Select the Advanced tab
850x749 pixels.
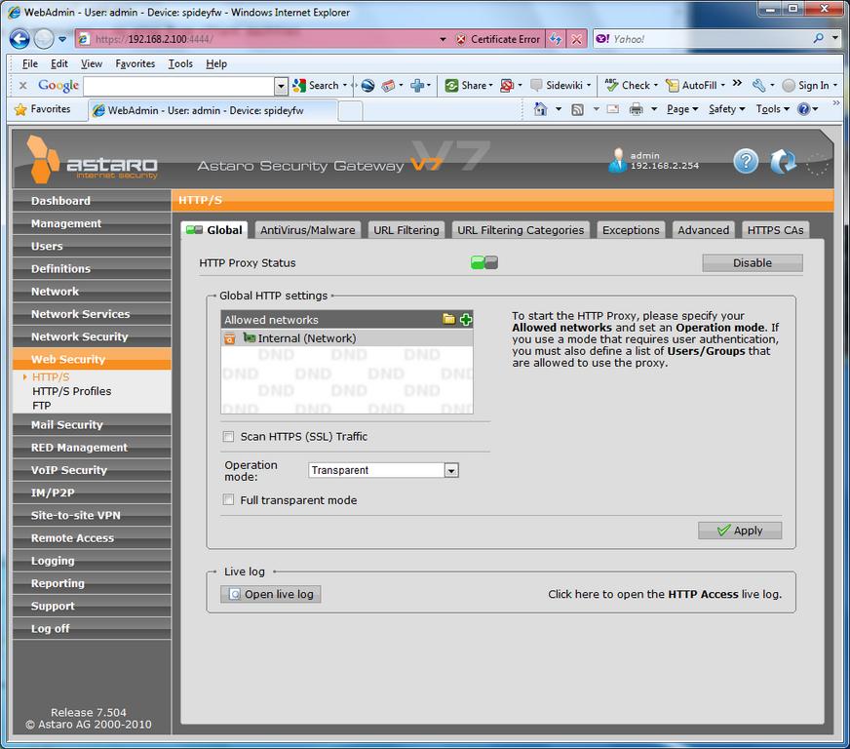[703, 230]
